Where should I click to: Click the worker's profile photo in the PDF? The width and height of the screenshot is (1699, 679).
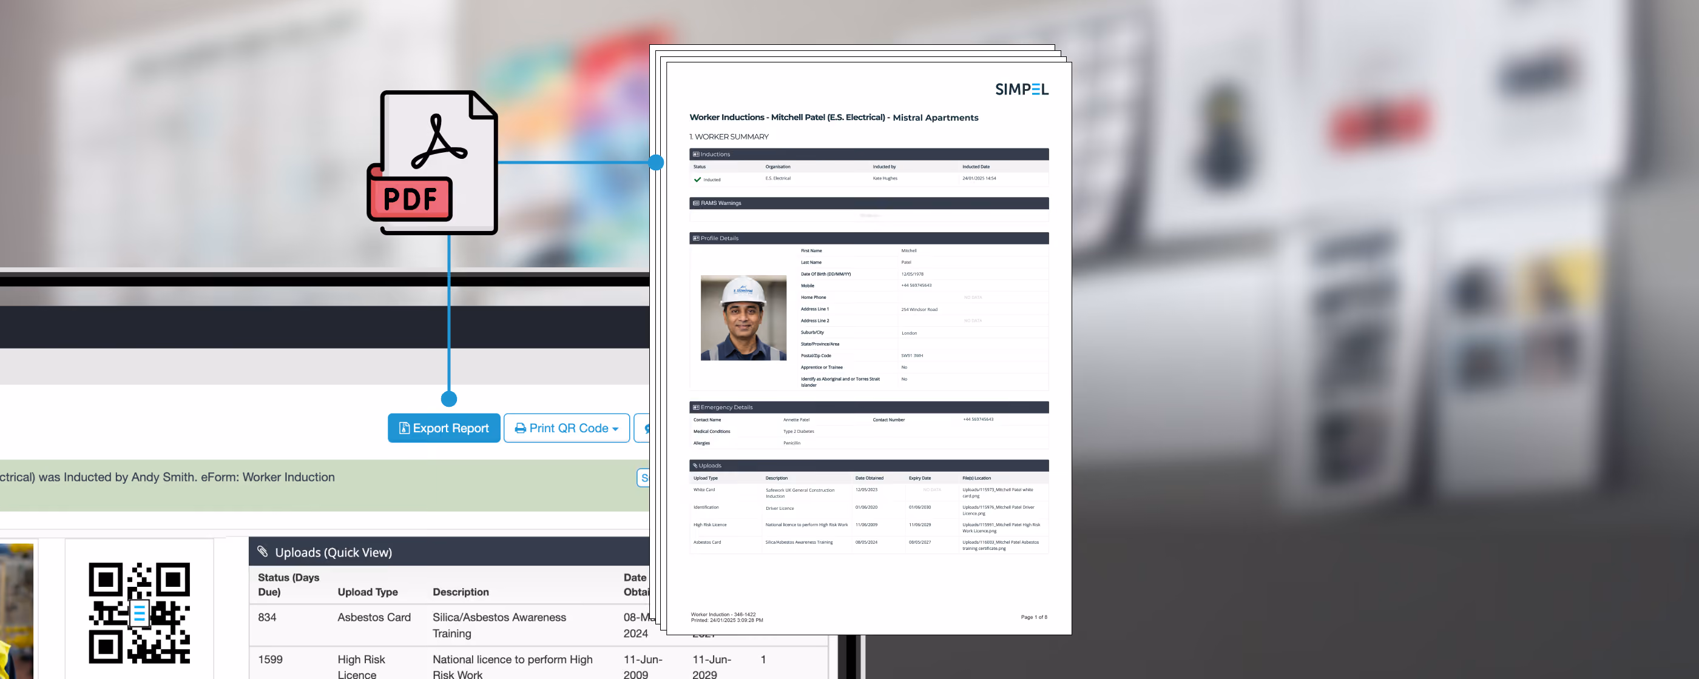tap(743, 318)
